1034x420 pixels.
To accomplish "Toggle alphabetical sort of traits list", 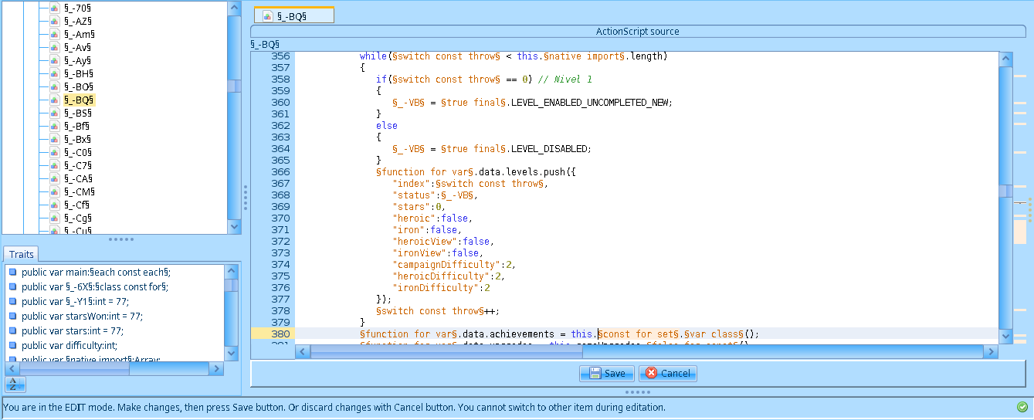I will coord(15,384).
